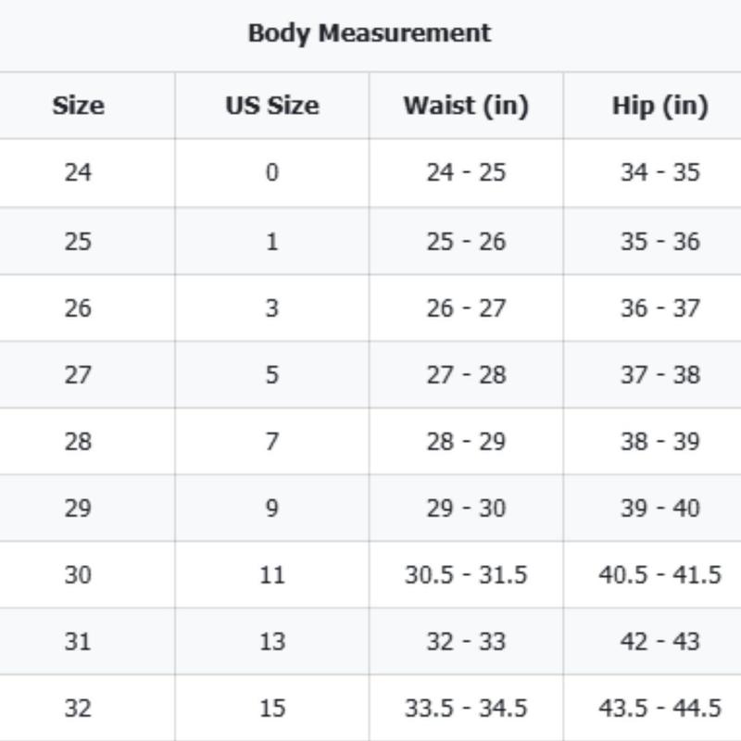
Task: Click the Body Measurement table title
Action: [369, 33]
